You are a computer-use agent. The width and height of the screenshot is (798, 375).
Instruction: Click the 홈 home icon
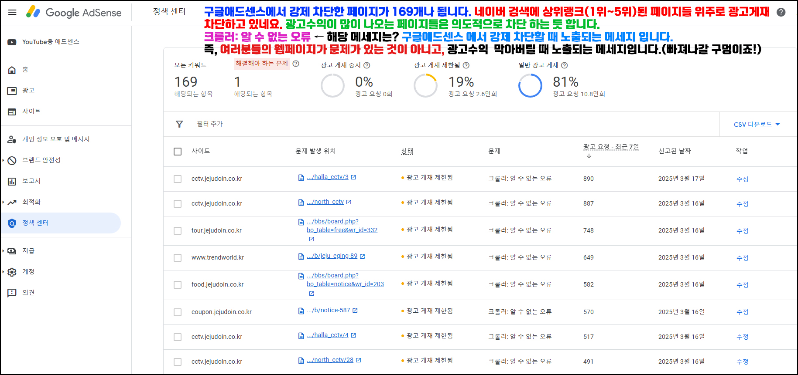tap(12, 70)
